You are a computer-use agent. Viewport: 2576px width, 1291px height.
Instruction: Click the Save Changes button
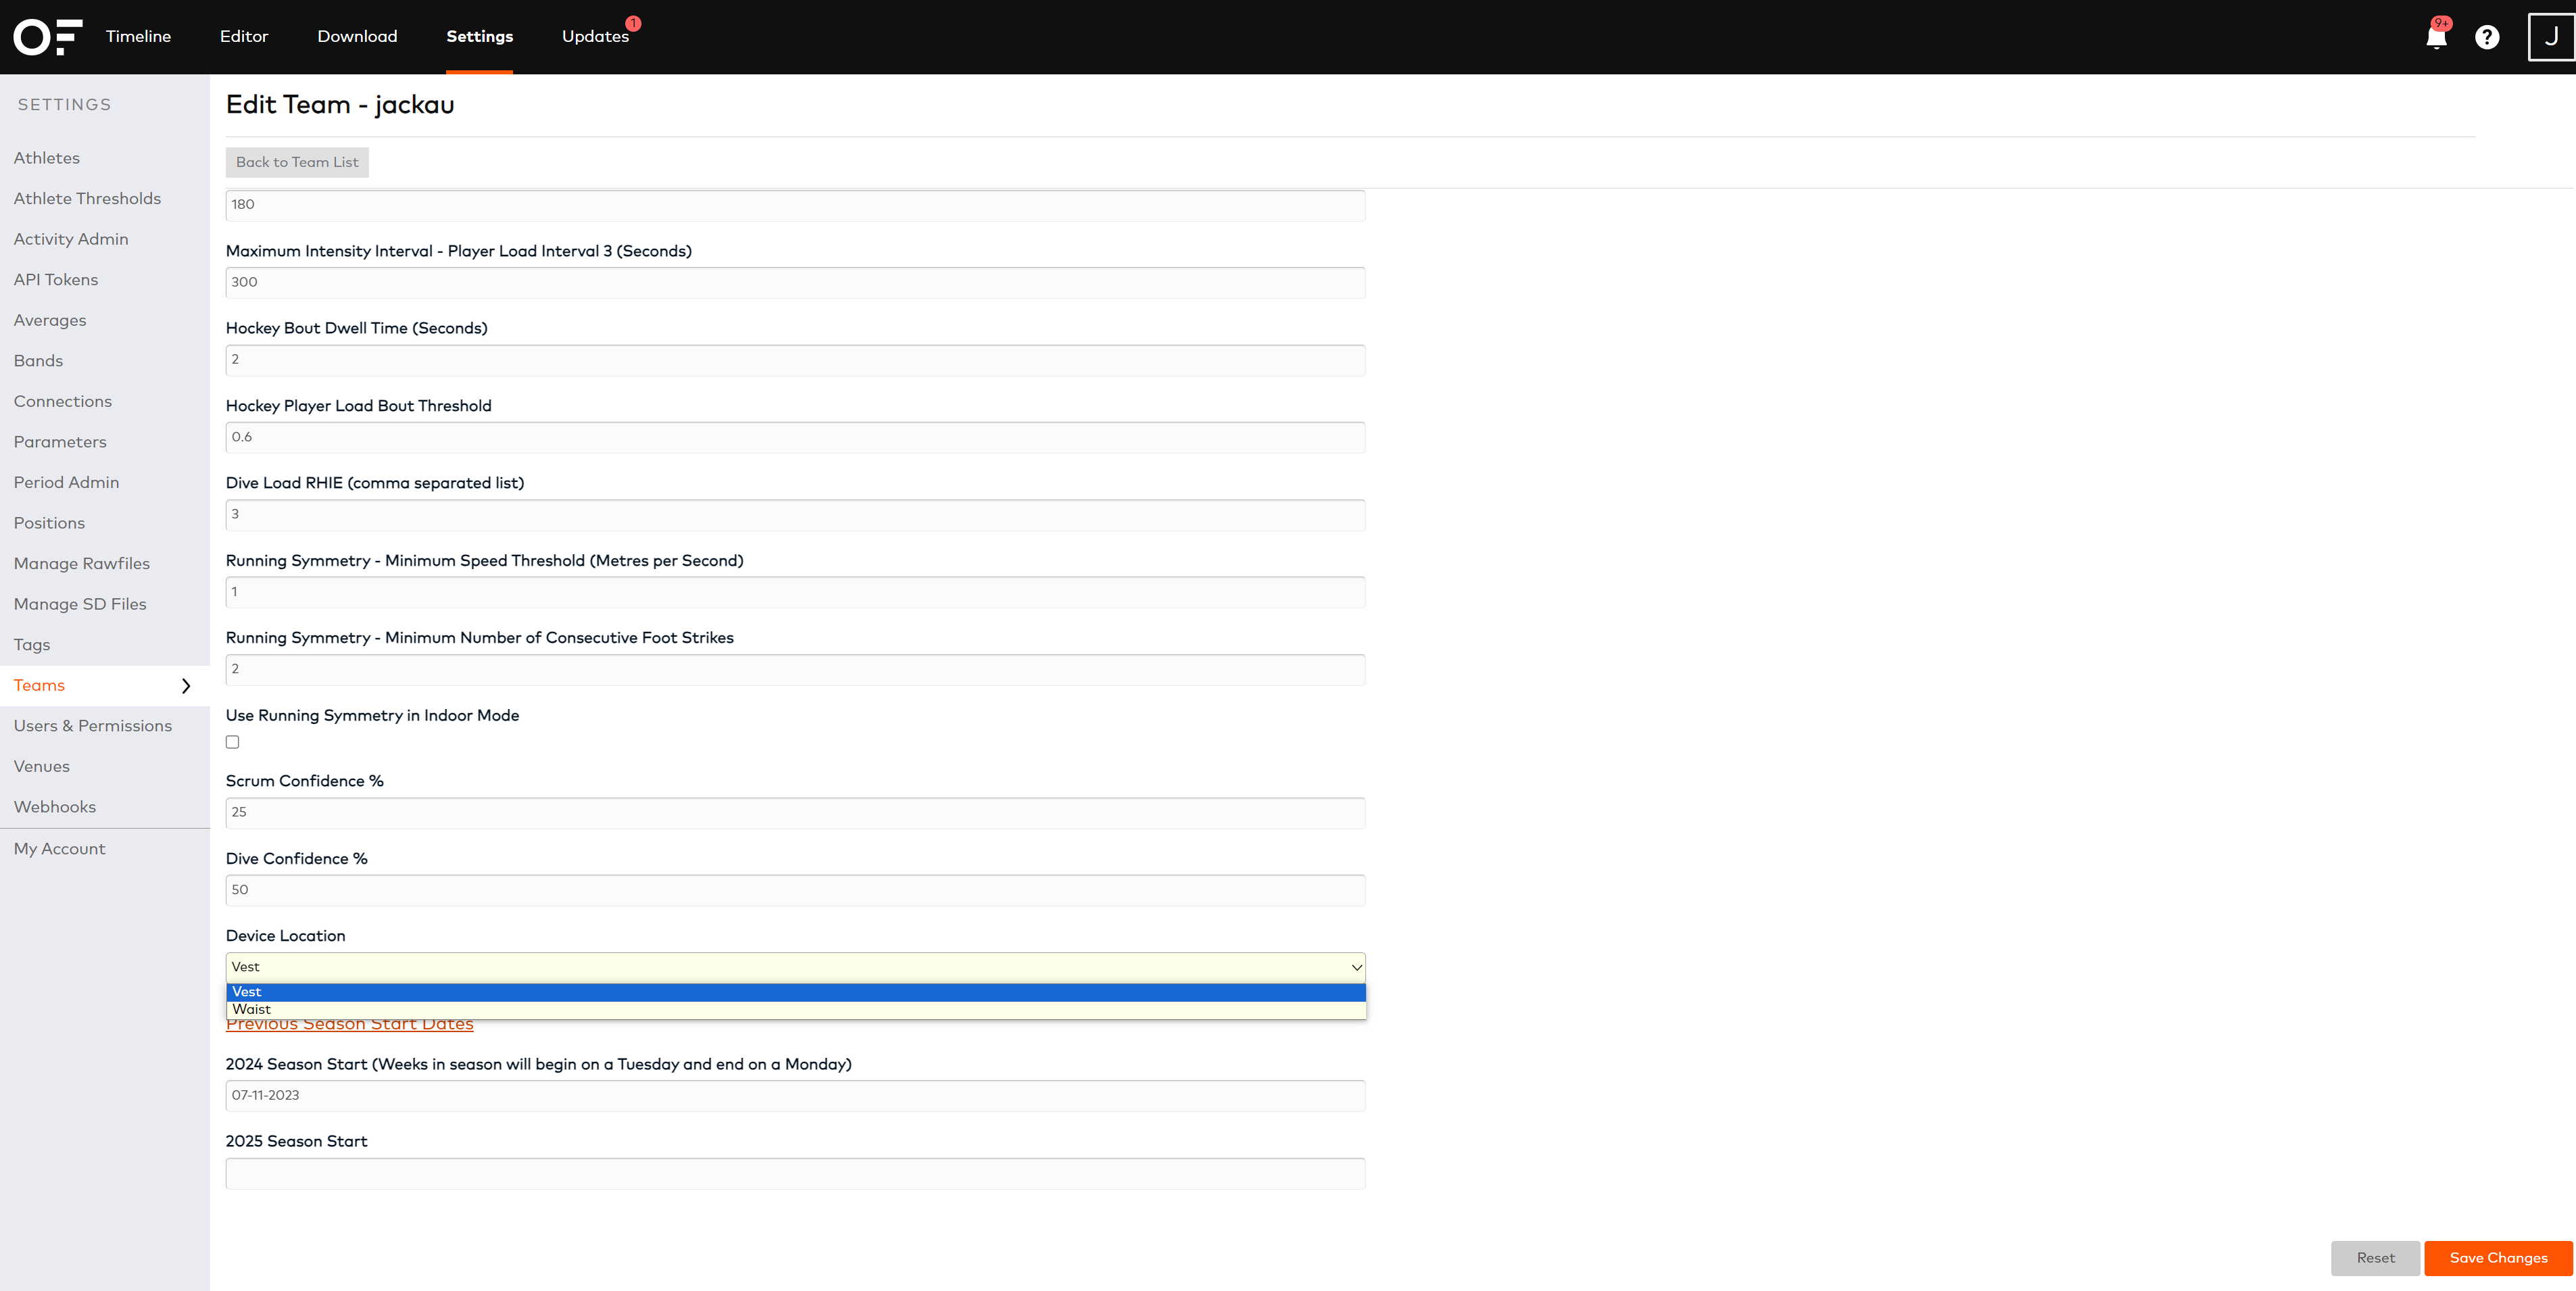pyautogui.click(x=2498, y=1258)
